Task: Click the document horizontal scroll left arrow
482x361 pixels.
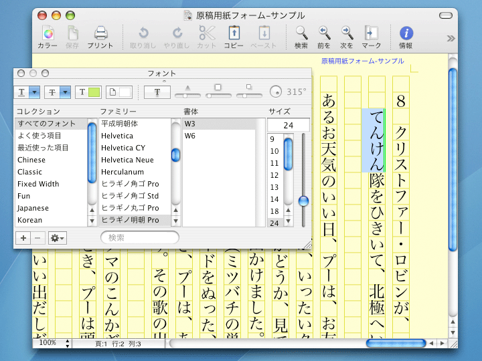Action: (432, 343)
